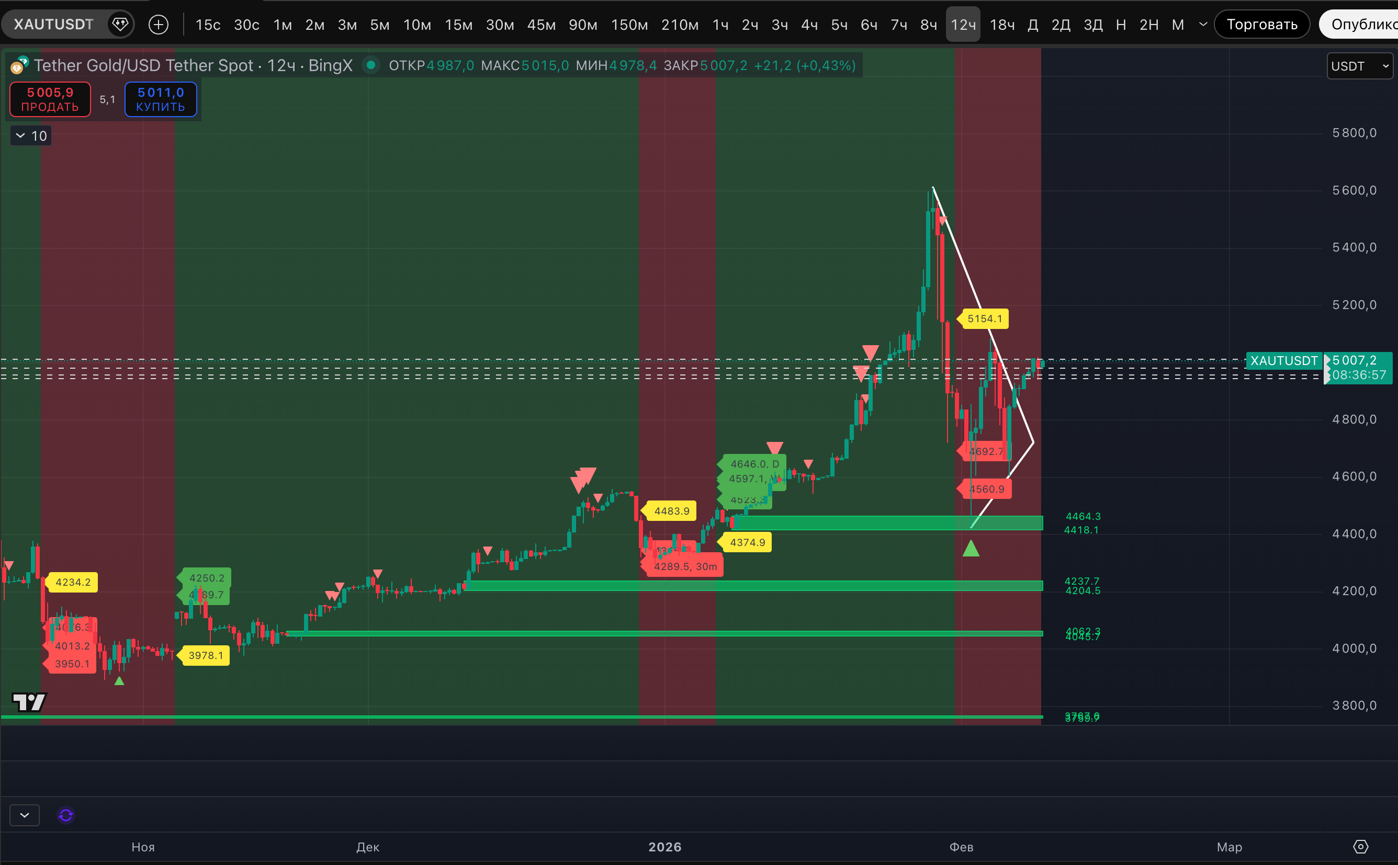
Task: Select the 15м timeframe tab
Action: coord(458,25)
